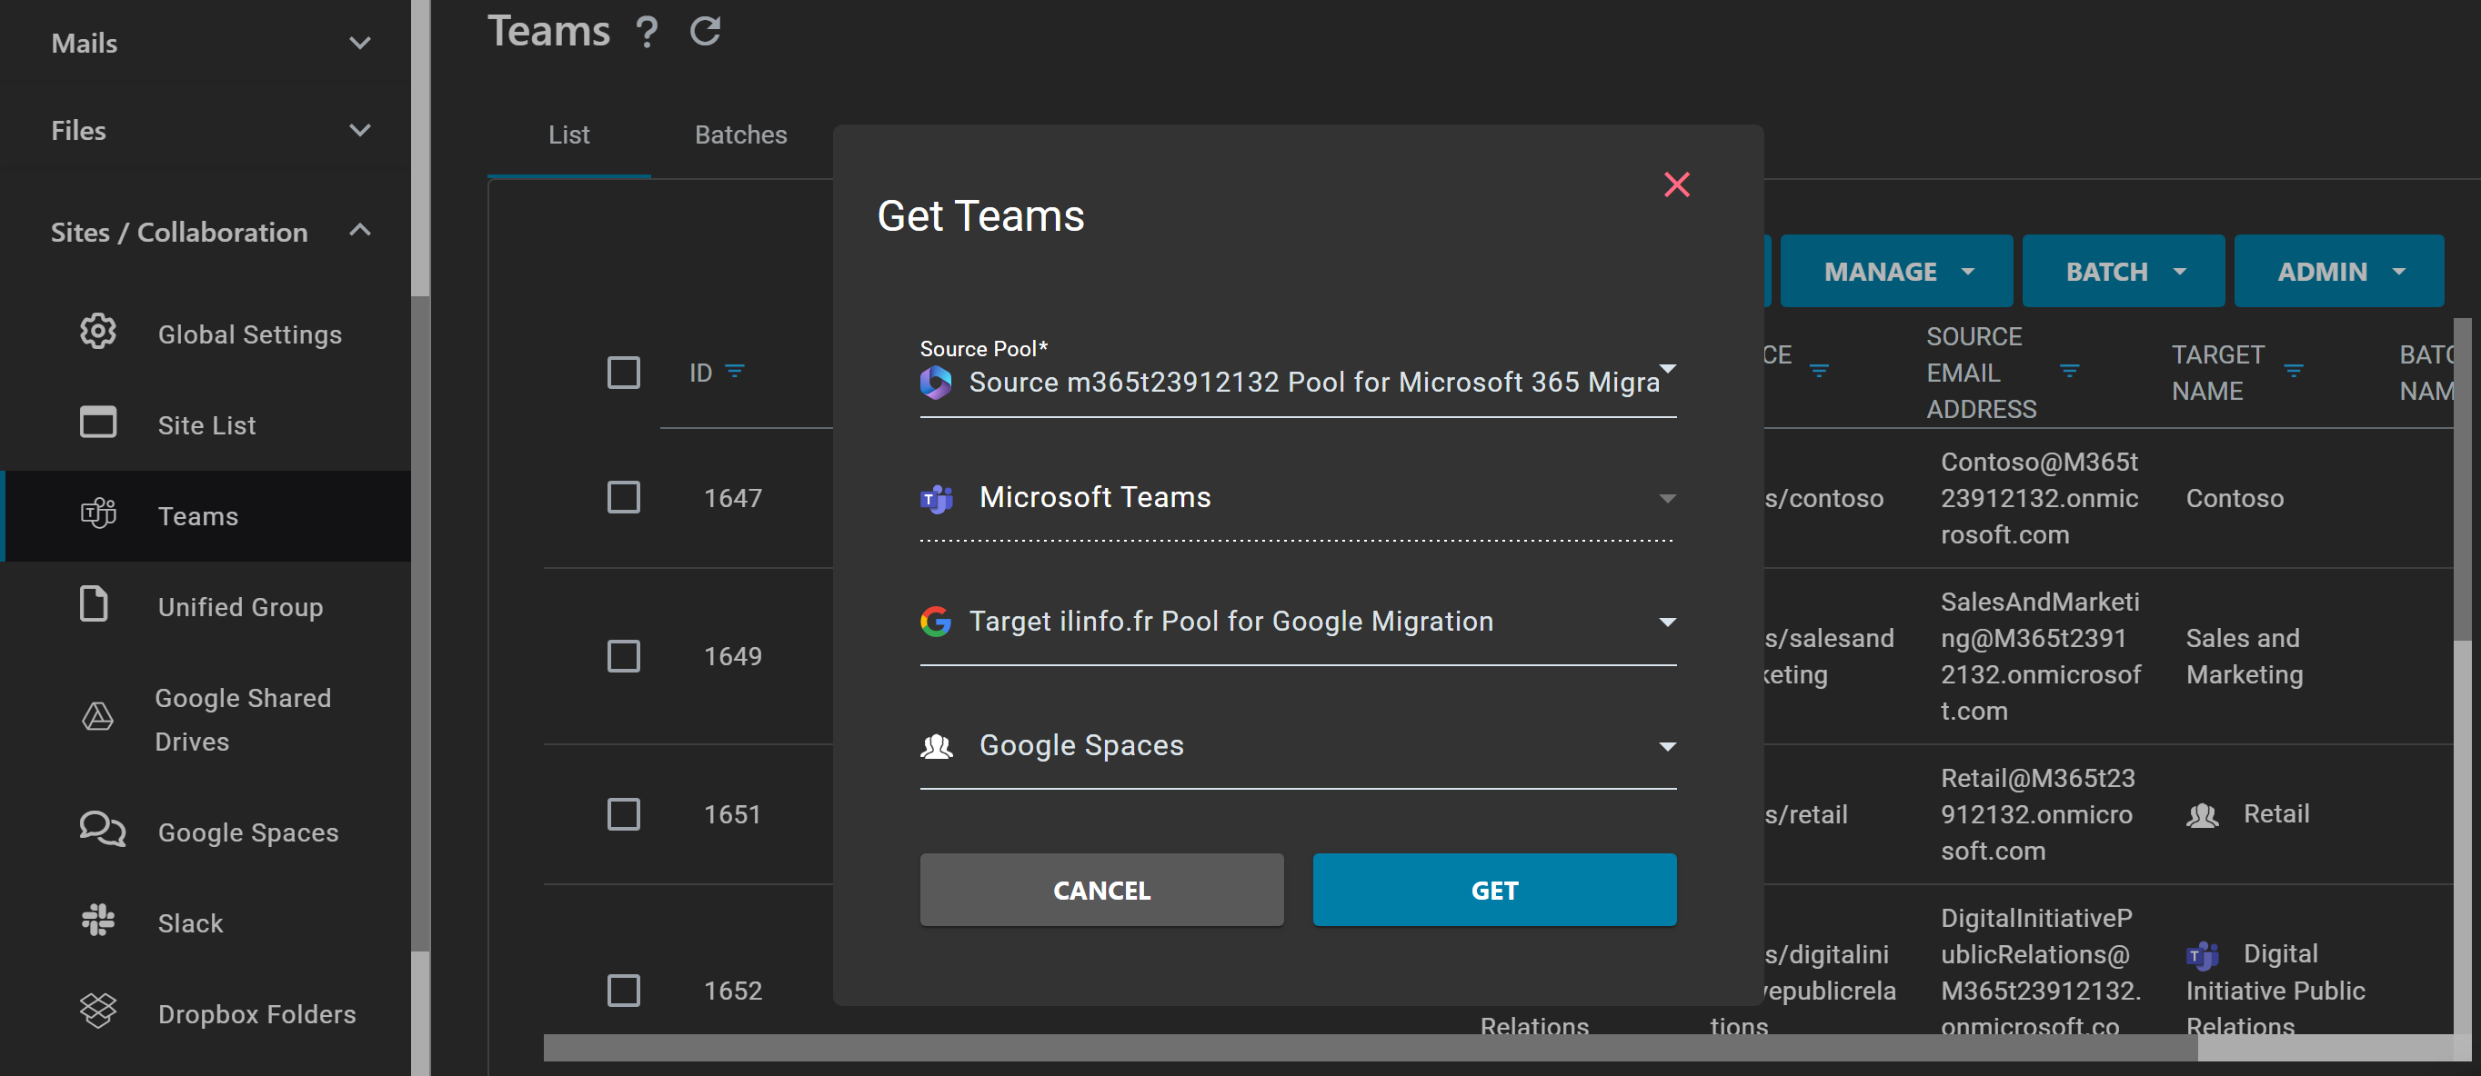The height and width of the screenshot is (1076, 2481).
Task: Open Site List from sidebar
Action: (x=206, y=424)
